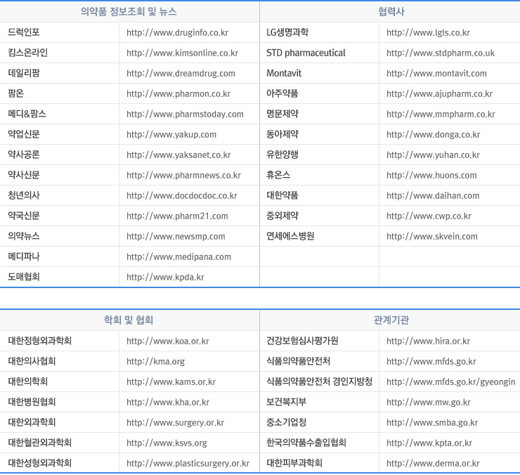Select the 드럭인포 site name
The width and height of the screenshot is (520, 475).
[24, 32]
